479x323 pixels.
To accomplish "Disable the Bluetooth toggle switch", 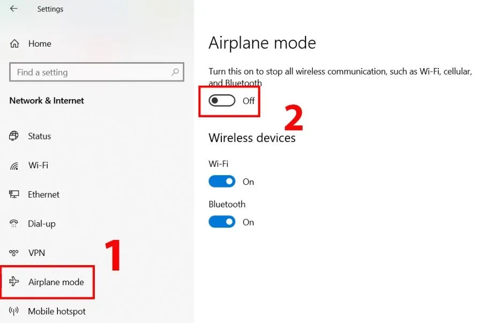I will [x=222, y=222].
